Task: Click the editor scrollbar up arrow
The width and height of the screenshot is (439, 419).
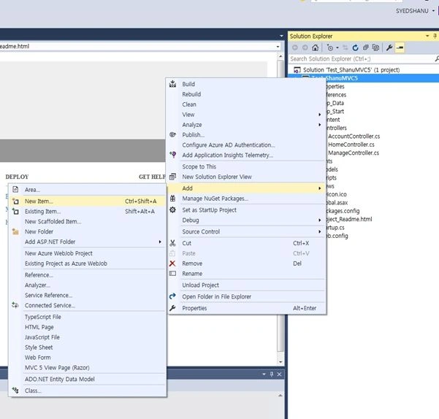Action: (x=280, y=56)
